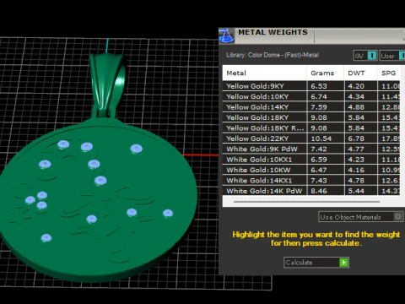Select the White Gold:10KW row

(311, 170)
